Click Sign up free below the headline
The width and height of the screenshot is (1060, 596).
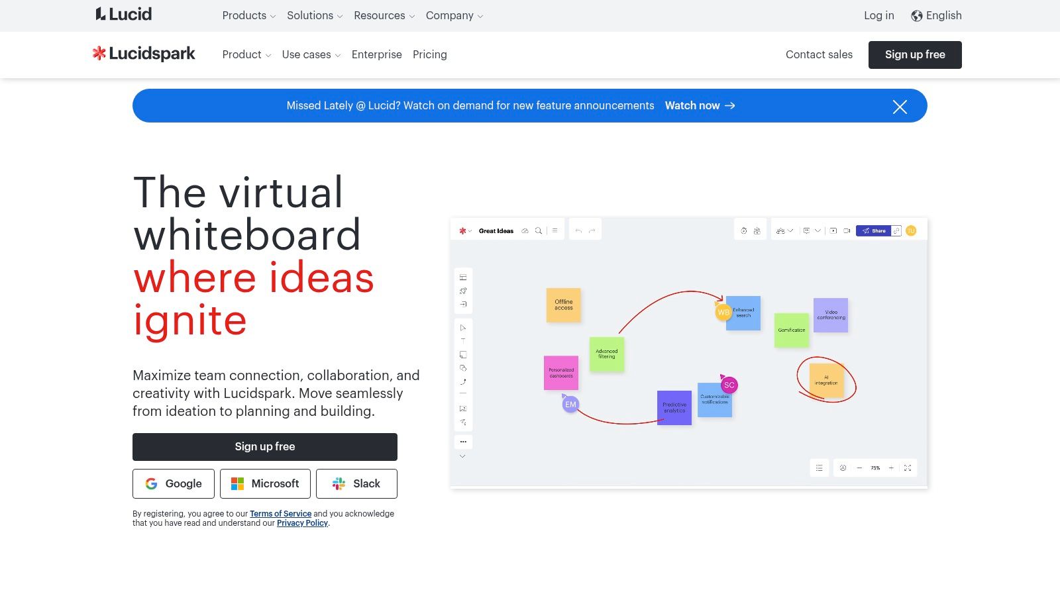(x=265, y=446)
